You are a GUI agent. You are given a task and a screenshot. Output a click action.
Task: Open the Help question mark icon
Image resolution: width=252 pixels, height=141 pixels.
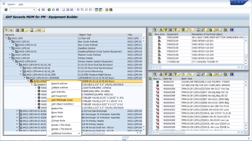(106, 10)
